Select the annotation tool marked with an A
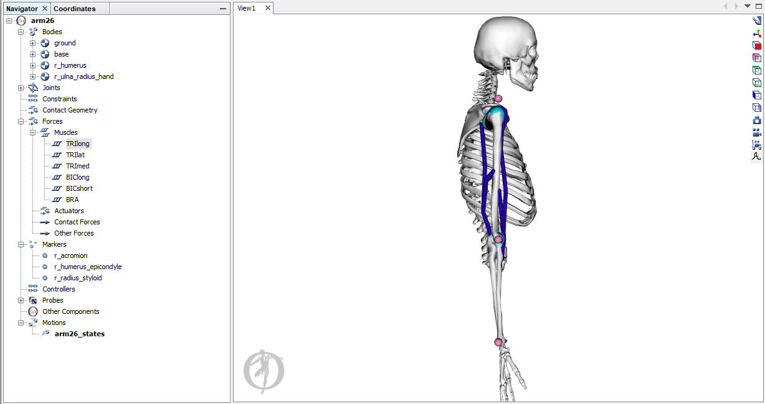The width and height of the screenshot is (765, 404). point(756,156)
